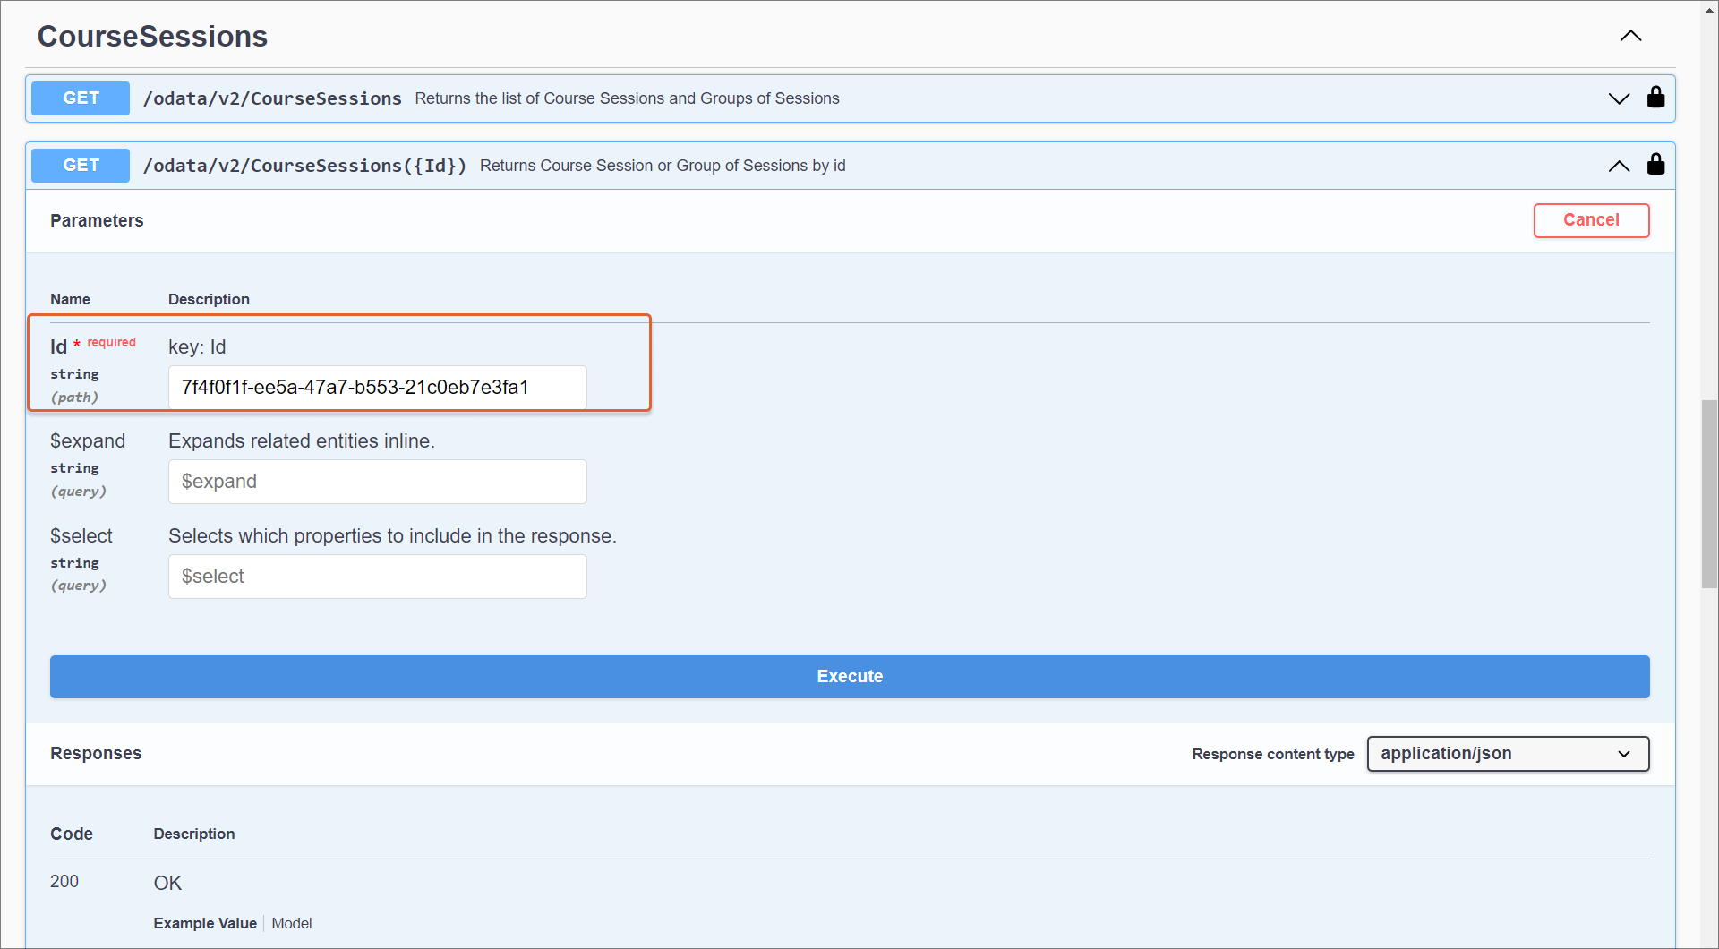1719x949 pixels.
Task: Switch to the Example Value tab
Action: click(205, 923)
